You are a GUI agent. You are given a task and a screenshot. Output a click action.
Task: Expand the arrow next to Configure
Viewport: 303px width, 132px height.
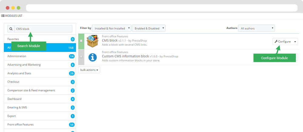(295, 42)
